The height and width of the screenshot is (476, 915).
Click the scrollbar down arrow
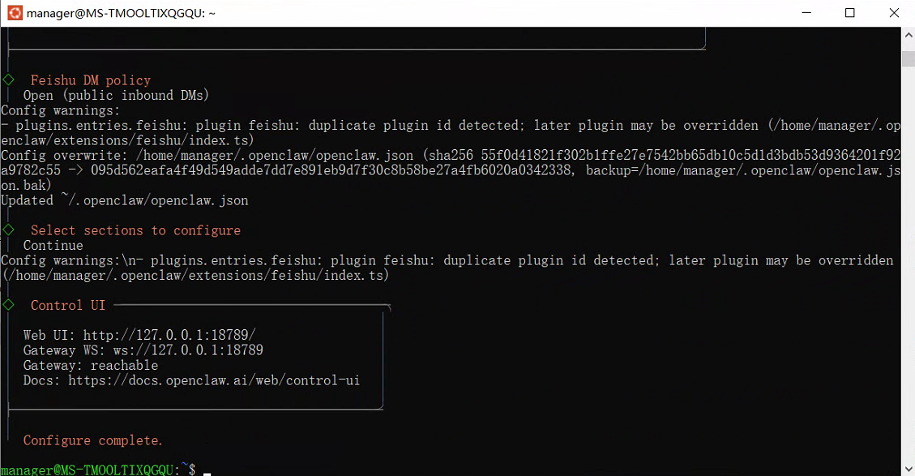pyautogui.click(x=909, y=469)
